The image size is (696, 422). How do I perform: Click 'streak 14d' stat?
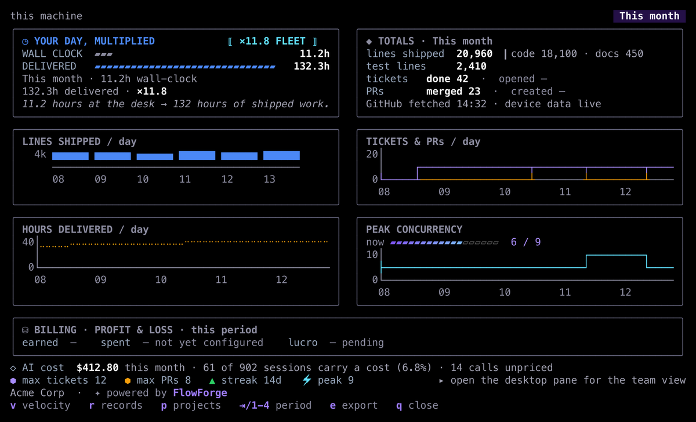pyautogui.click(x=251, y=380)
